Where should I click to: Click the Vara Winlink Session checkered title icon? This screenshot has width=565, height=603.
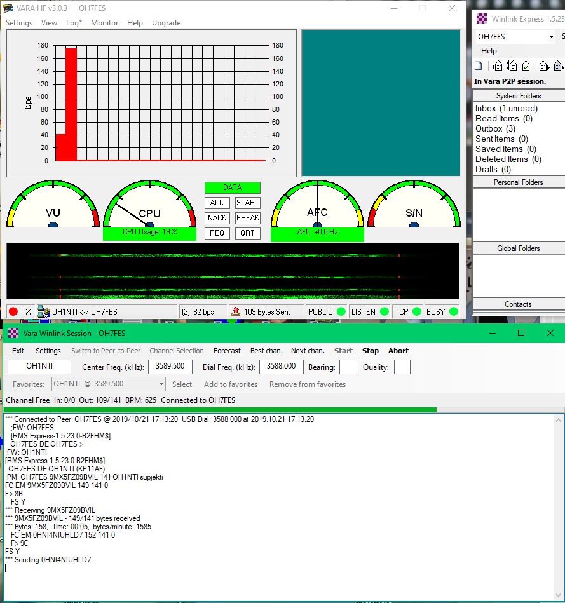pyautogui.click(x=13, y=333)
